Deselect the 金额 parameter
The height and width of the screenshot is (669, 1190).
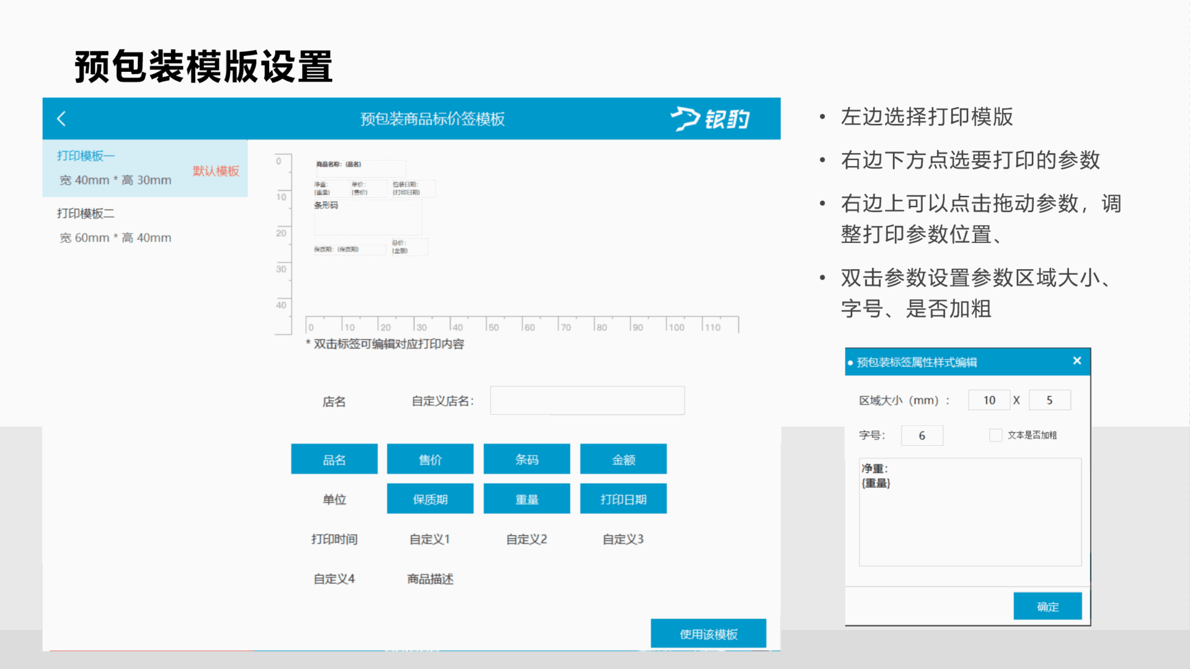[x=623, y=459]
